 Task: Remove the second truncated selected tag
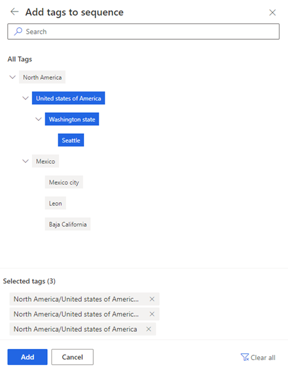152,314
